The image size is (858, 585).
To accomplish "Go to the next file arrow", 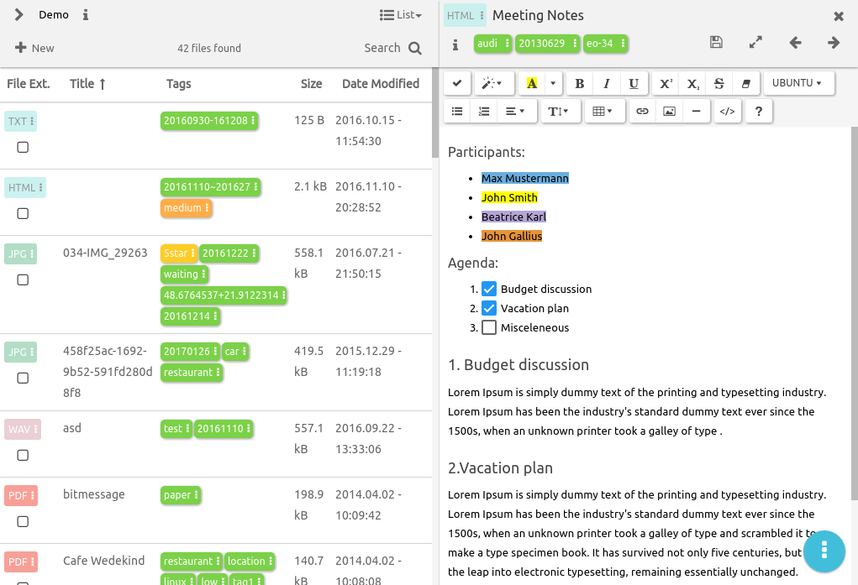I will coord(834,43).
